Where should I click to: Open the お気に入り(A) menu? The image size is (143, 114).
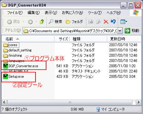[x=73, y=13]
